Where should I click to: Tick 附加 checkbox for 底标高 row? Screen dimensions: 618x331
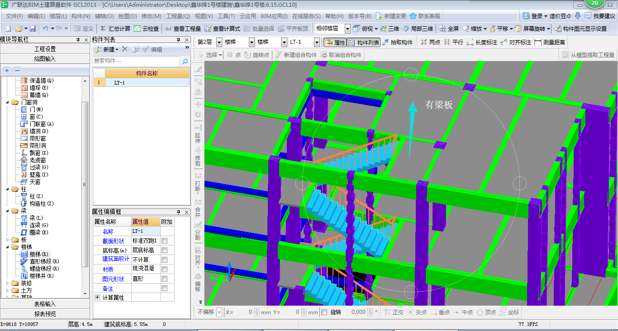tap(165, 251)
